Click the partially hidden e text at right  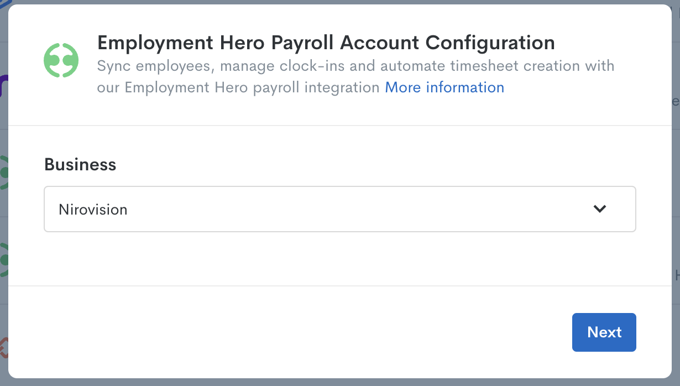click(x=676, y=102)
